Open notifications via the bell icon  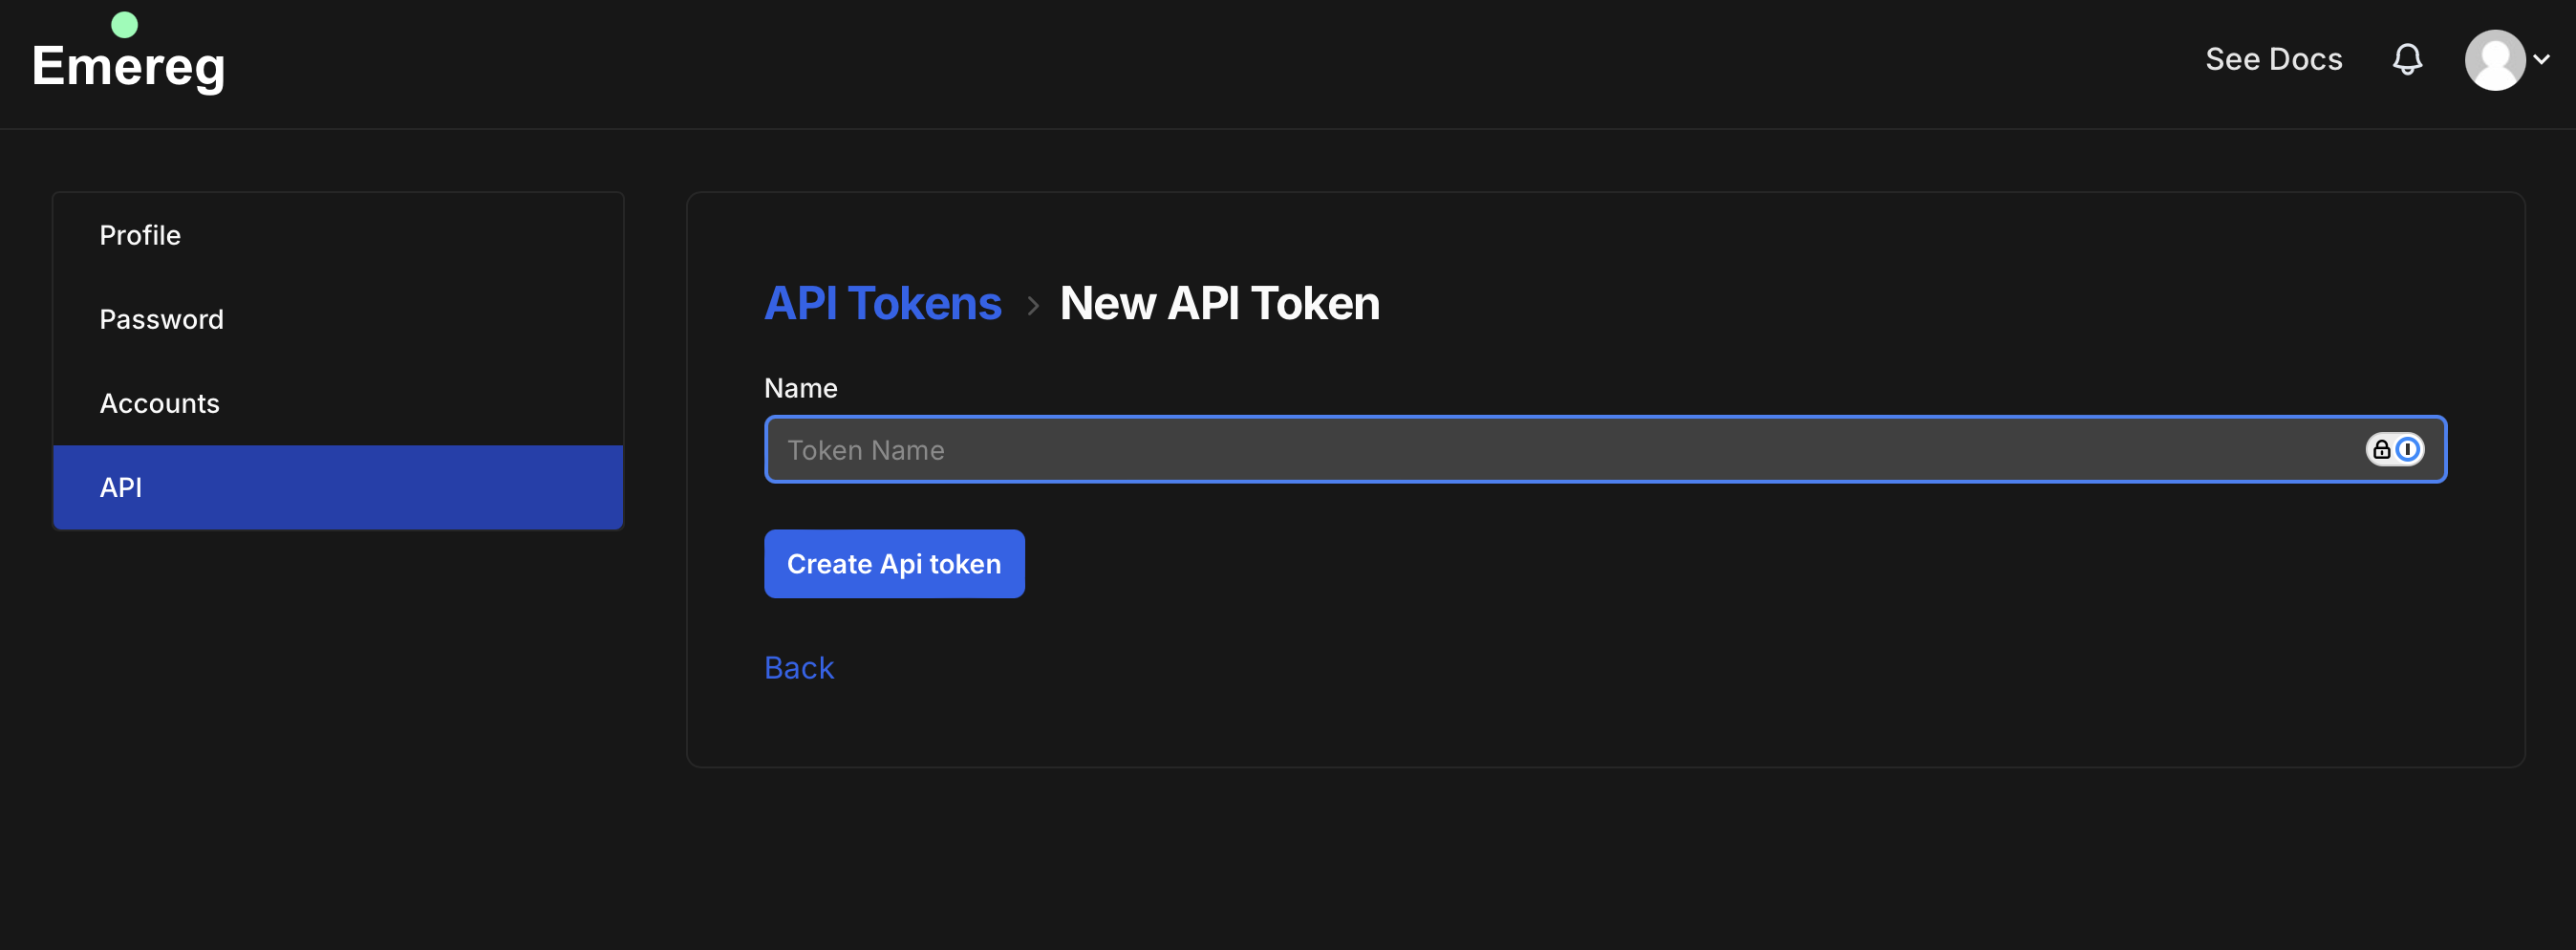point(2408,60)
